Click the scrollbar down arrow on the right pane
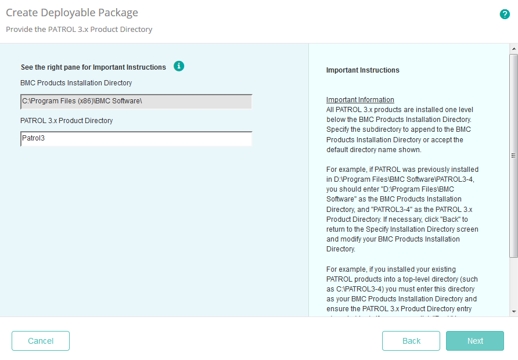This screenshot has width=518, height=360. coord(512,312)
